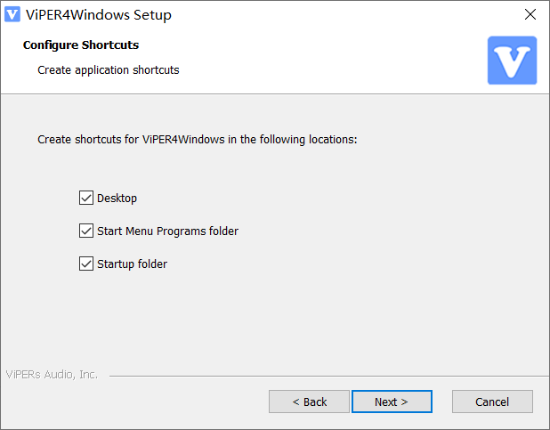550x430 pixels.
Task: Disable the Startup folder checkbox
Action: [86, 264]
